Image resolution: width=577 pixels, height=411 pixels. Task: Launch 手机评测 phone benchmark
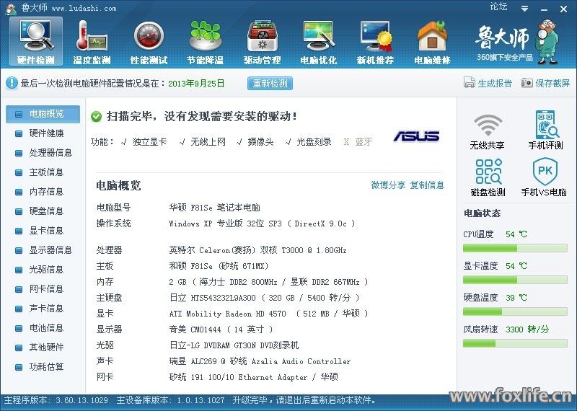click(x=546, y=130)
